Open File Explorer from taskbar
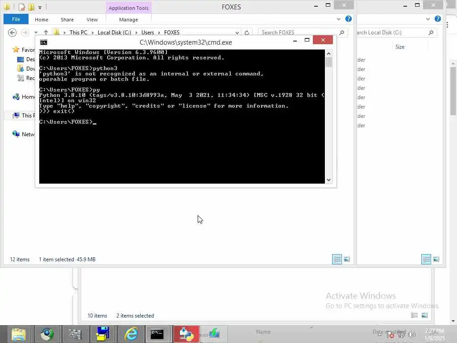Screen dimensions: 457x343 [x=18, y=334]
